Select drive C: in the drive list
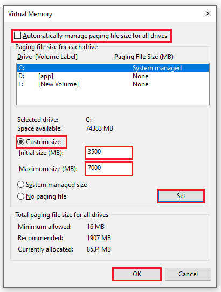This screenshot has height=292, width=221. [x=113, y=68]
